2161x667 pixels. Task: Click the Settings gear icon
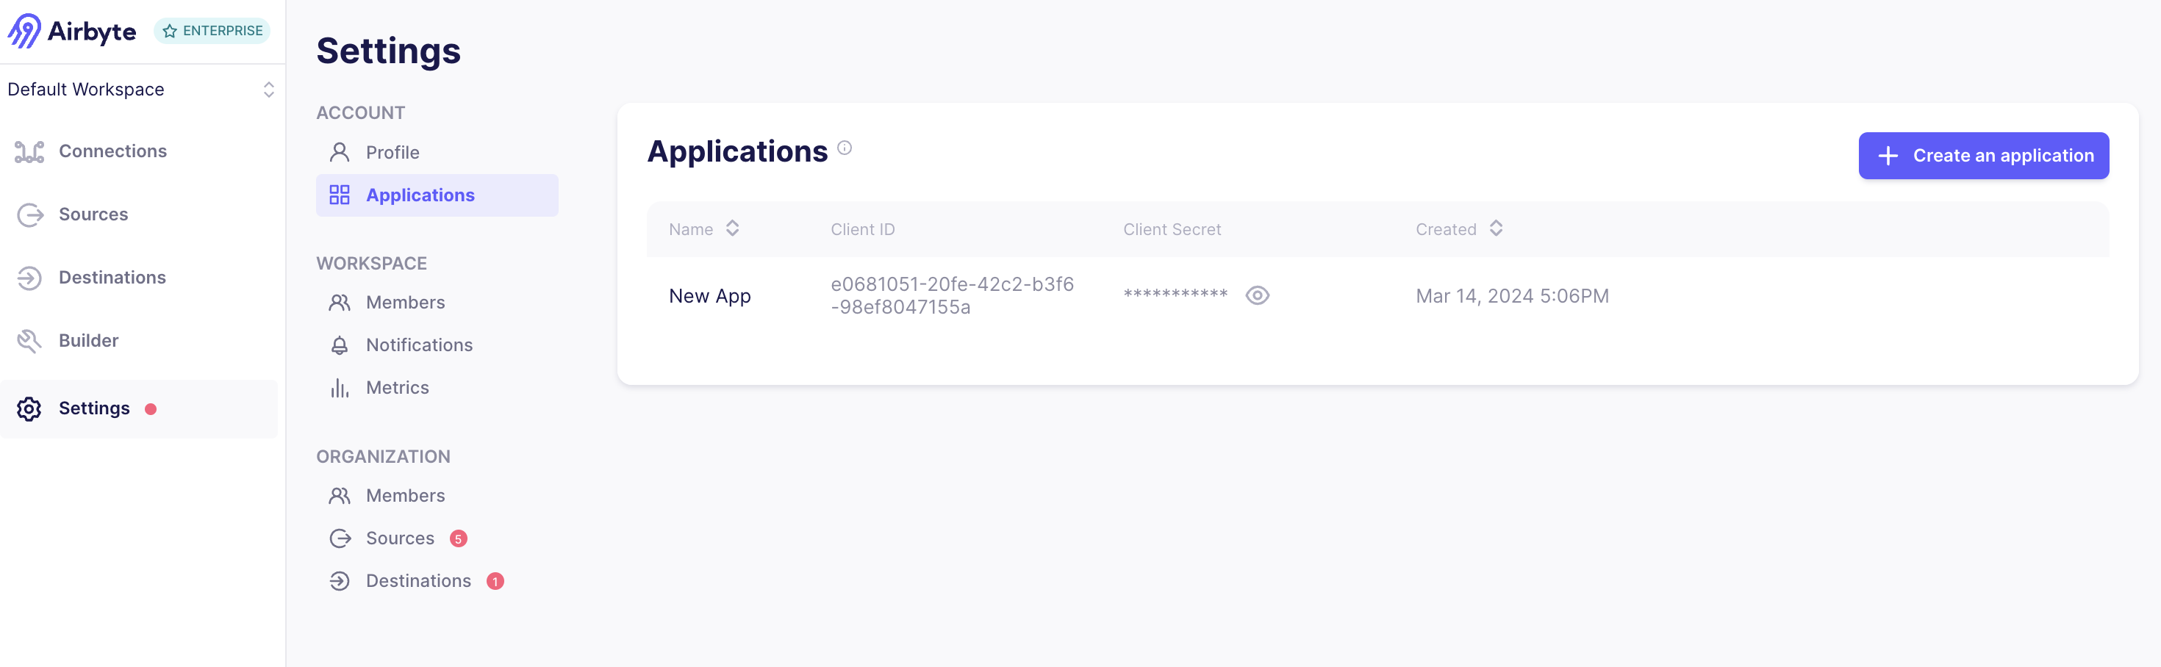pyautogui.click(x=29, y=409)
